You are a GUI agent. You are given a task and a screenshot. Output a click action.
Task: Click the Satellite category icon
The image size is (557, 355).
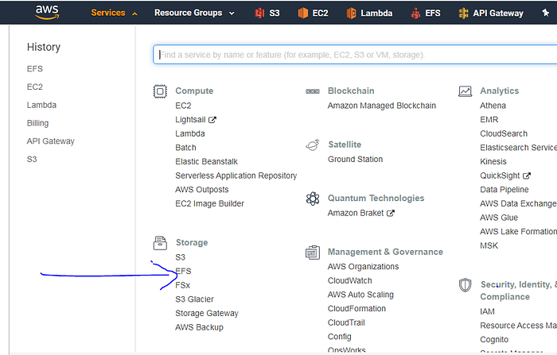pos(313,145)
